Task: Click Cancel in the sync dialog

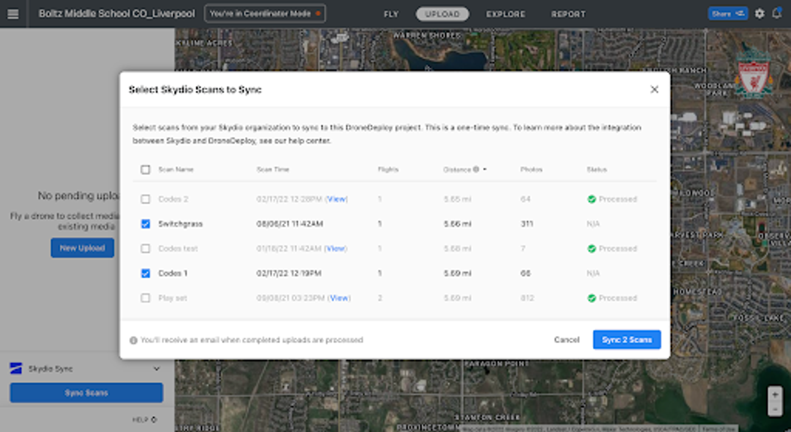Action: click(567, 340)
